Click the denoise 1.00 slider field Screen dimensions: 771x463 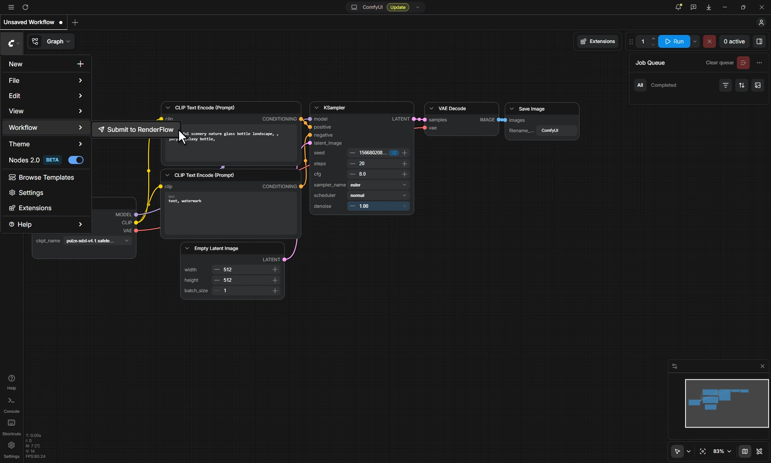(x=378, y=206)
